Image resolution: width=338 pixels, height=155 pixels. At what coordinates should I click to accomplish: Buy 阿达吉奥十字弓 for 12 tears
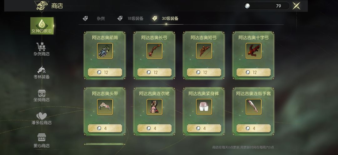click(x=253, y=73)
